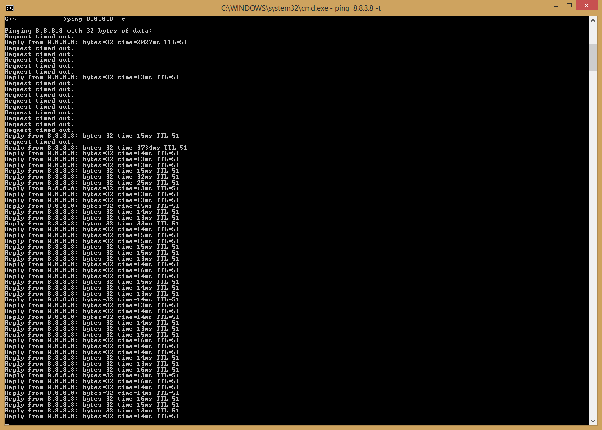Click the blinking cursor below the last reply
The image size is (602, 430).
[x=7, y=423]
